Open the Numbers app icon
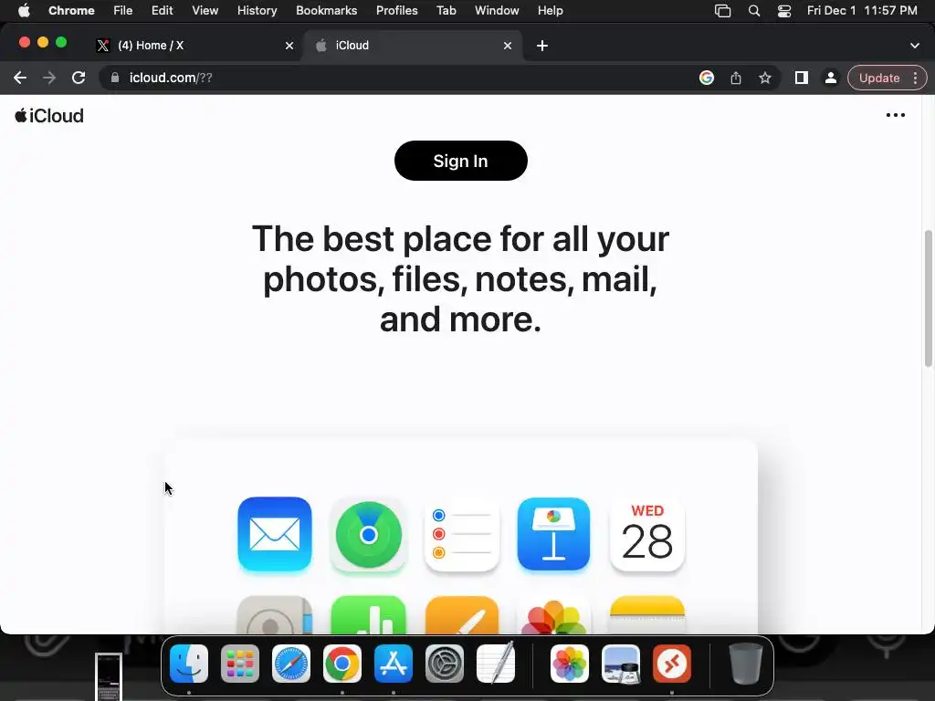Image resolution: width=935 pixels, height=701 pixels. tap(368, 614)
